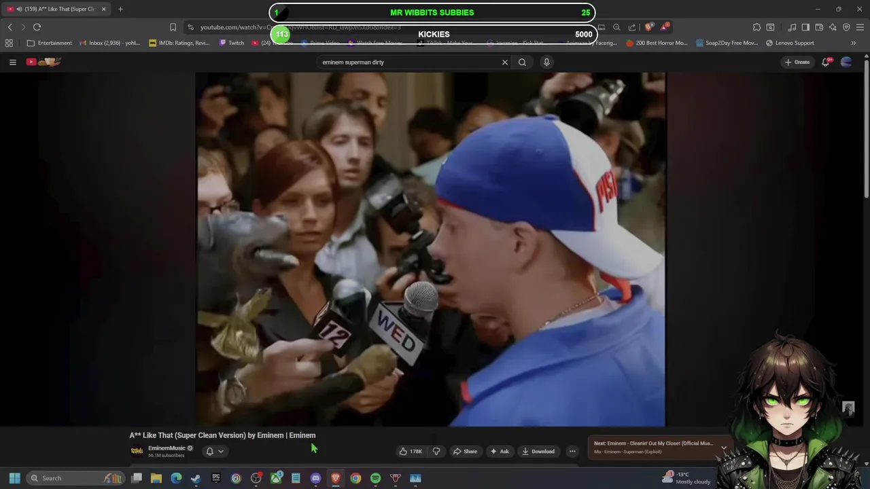Screen dimensions: 870x489
Task: Click the Windows taskbar Search box
Action: click(x=75, y=478)
